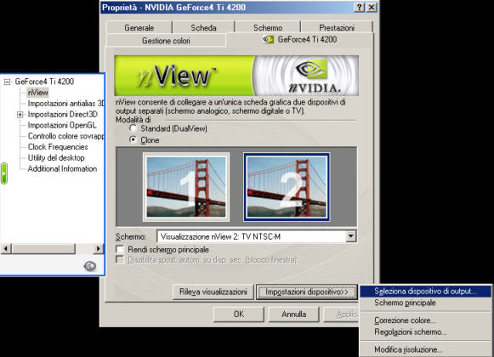Enable Rendi schermo principale checkbox
The image size is (494, 357).
point(120,249)
